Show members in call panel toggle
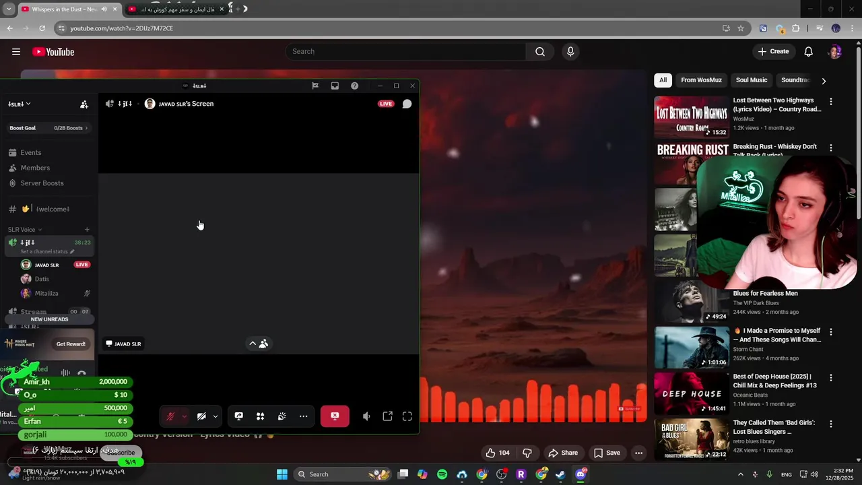862x485 pixels. click(x=259, y=344)
